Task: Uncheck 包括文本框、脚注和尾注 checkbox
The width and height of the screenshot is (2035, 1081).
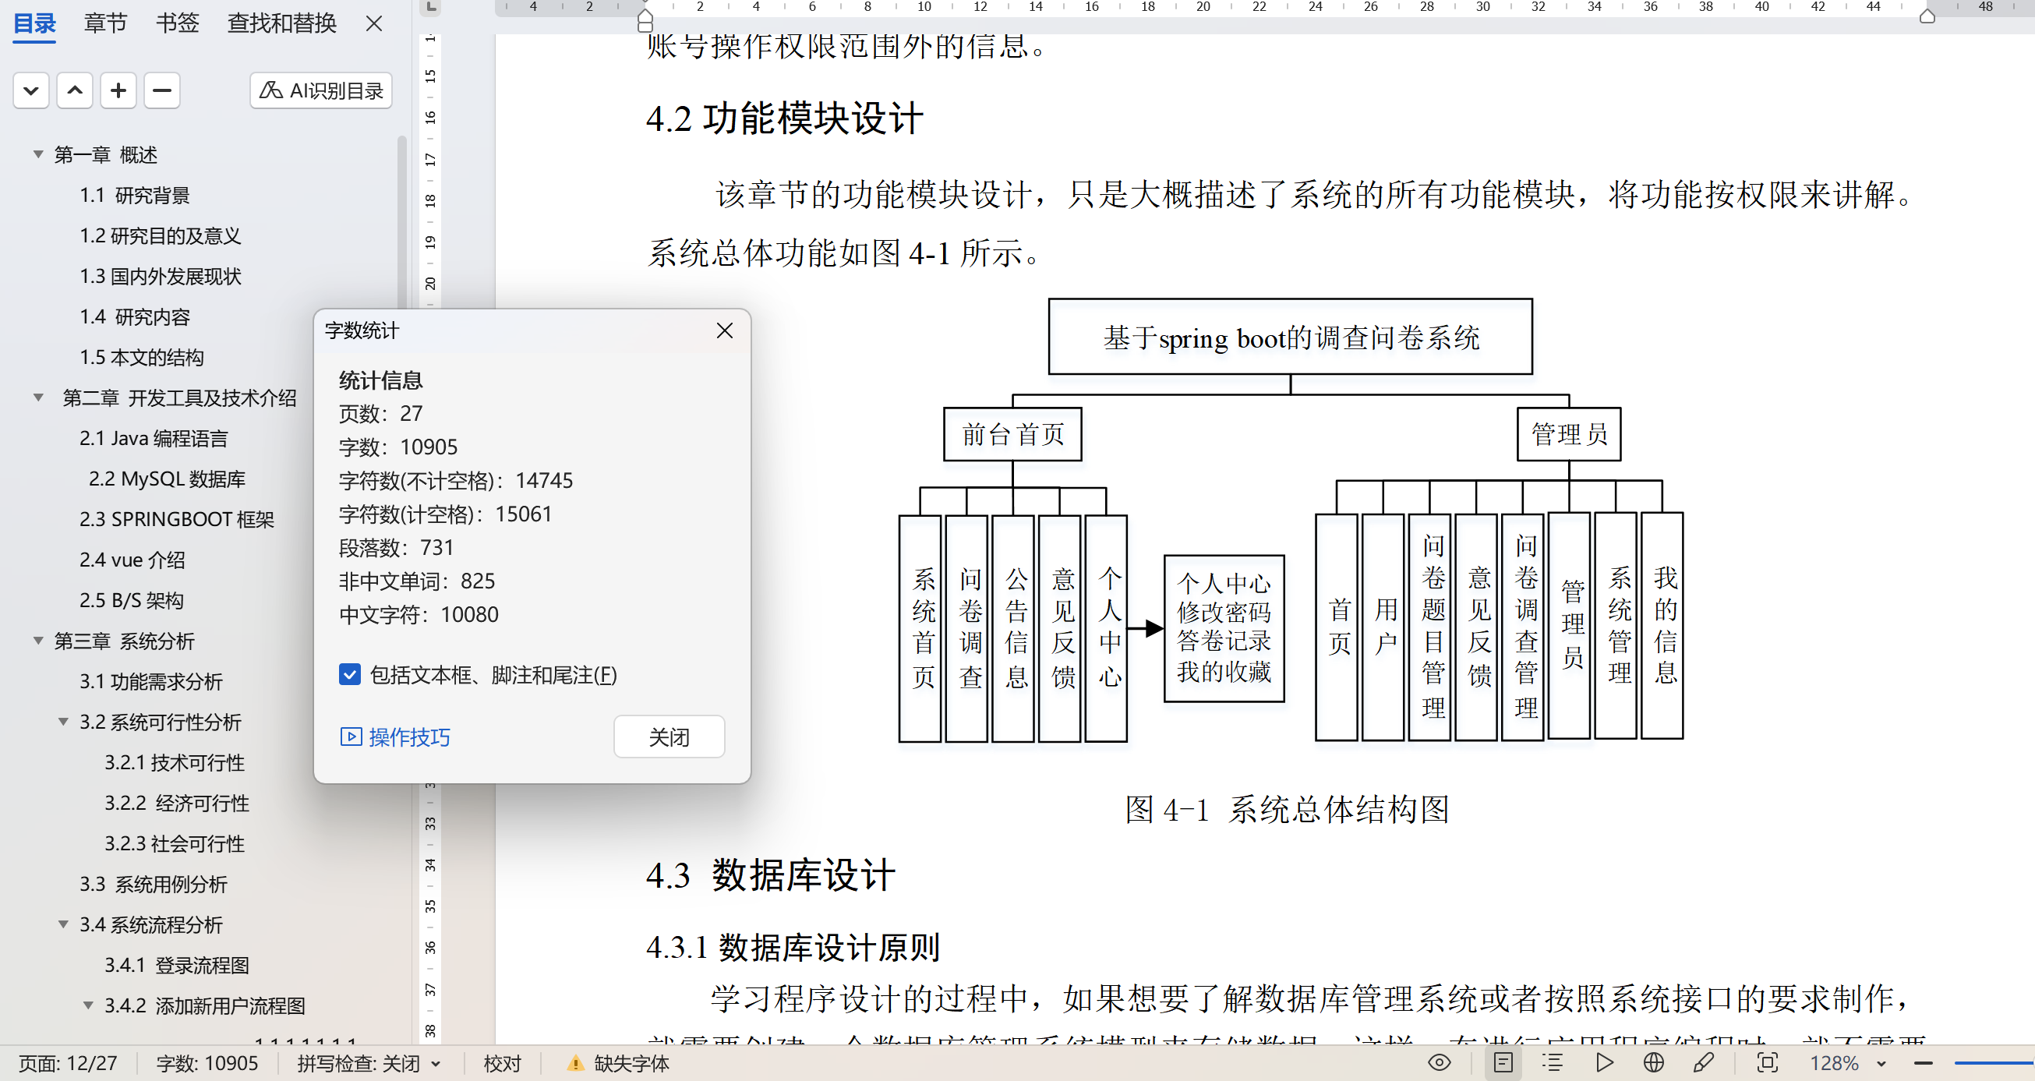Action: [x=350, y=674]
